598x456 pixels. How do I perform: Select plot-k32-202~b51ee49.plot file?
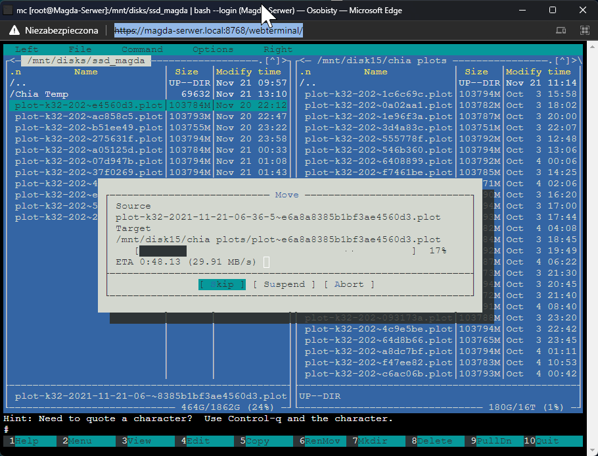coord(148,128)
